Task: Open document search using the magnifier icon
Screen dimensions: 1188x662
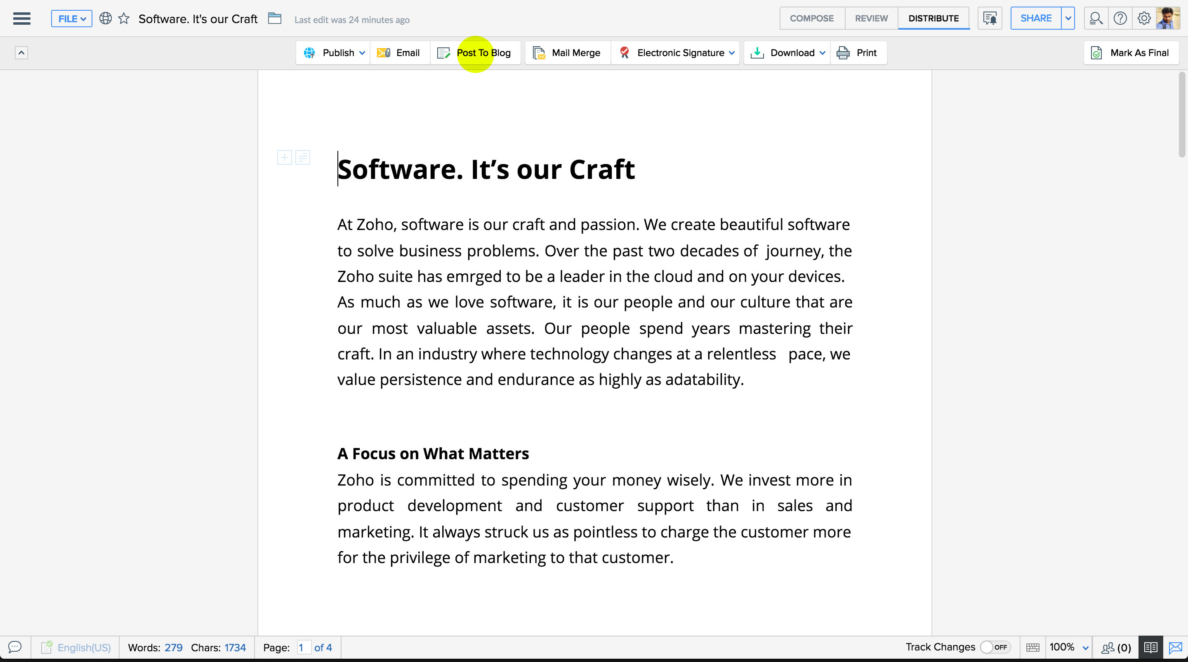Action: [1096, 18]
